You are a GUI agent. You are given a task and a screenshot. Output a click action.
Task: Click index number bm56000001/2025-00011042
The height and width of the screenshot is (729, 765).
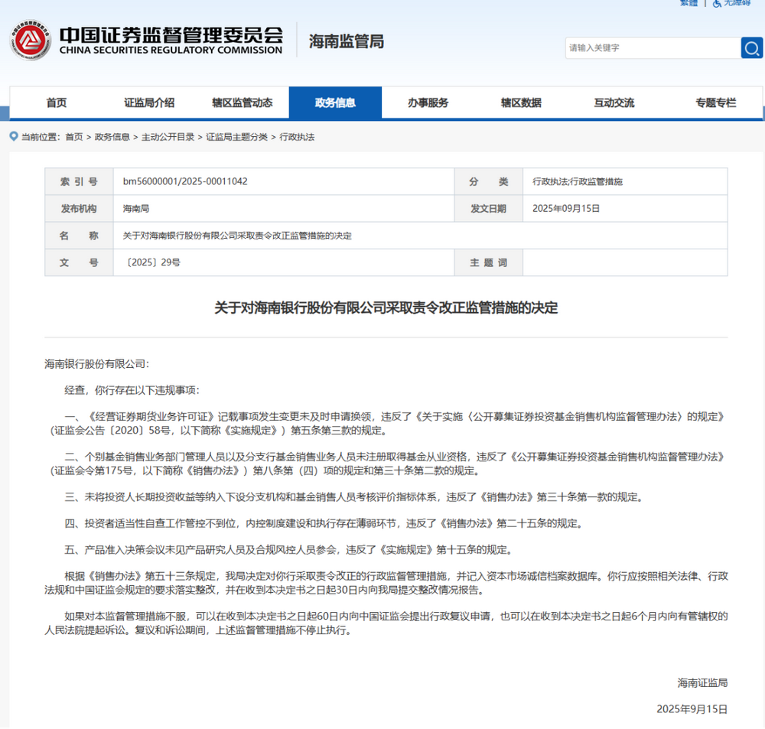pos(185,181)
